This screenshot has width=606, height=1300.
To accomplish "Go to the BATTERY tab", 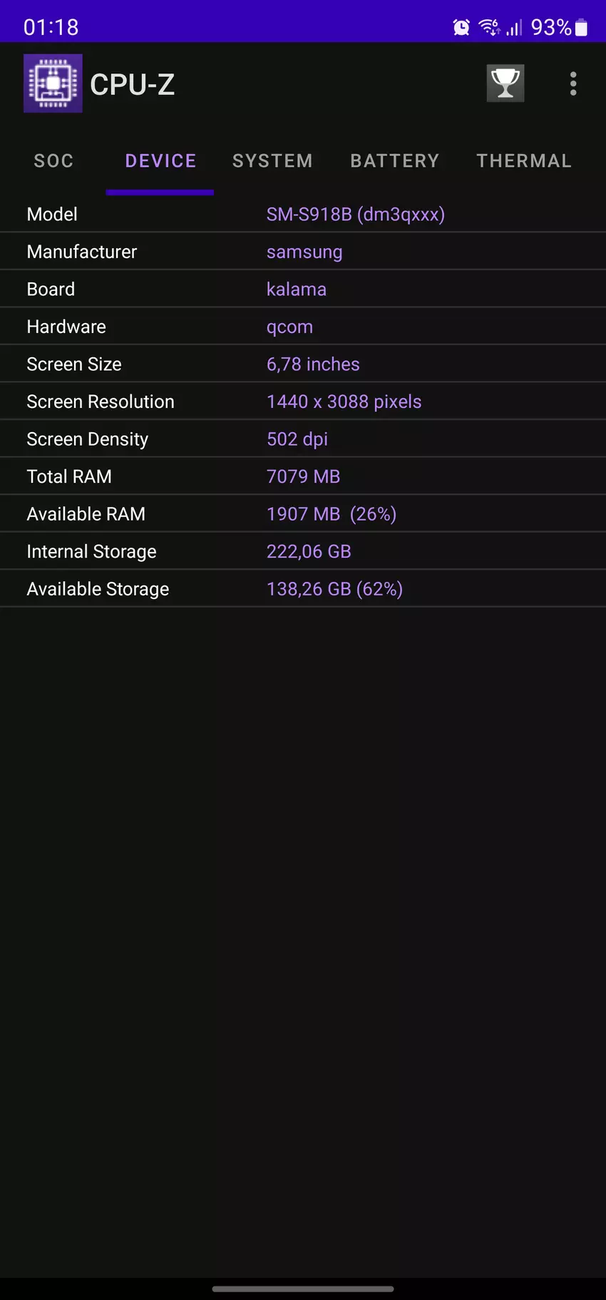I will (x=395, y=161).
